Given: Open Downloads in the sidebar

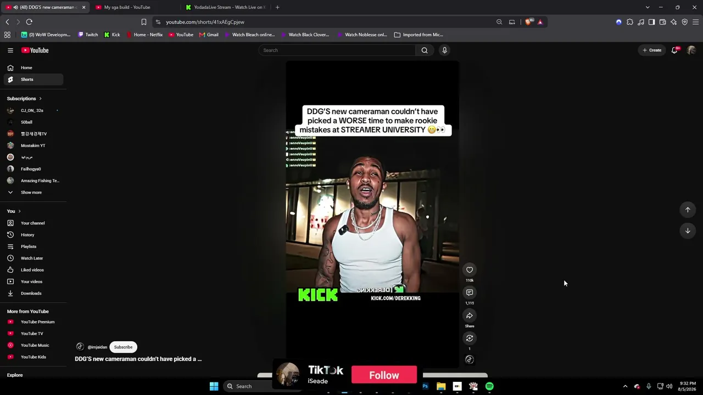Looking at the screenshot, I should [34, 294].
